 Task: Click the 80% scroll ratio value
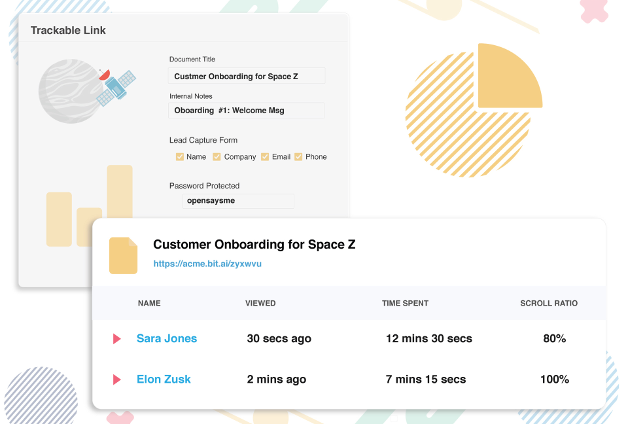pos(554,339)
